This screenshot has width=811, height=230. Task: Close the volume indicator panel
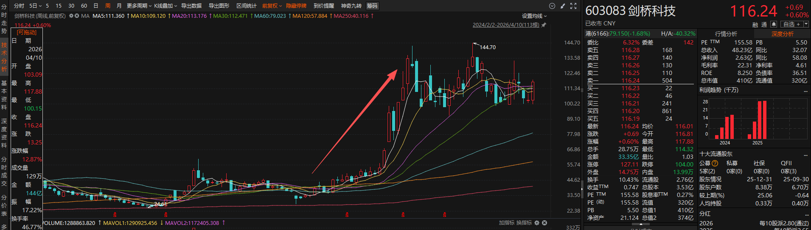pyautogui.click(x=544, y=223)
